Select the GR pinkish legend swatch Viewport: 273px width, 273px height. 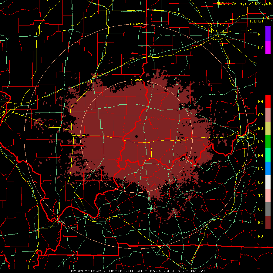pos(268,115)
